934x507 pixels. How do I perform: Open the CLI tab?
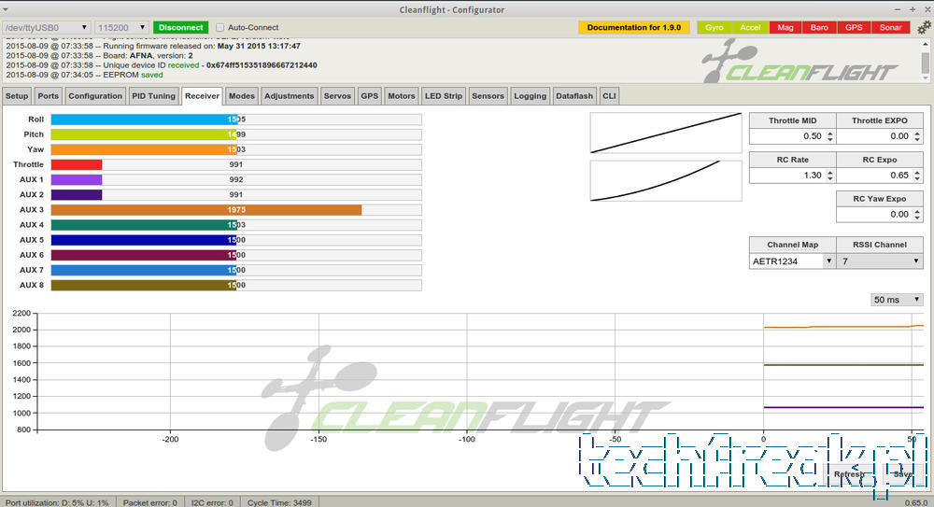coord(609,96)
